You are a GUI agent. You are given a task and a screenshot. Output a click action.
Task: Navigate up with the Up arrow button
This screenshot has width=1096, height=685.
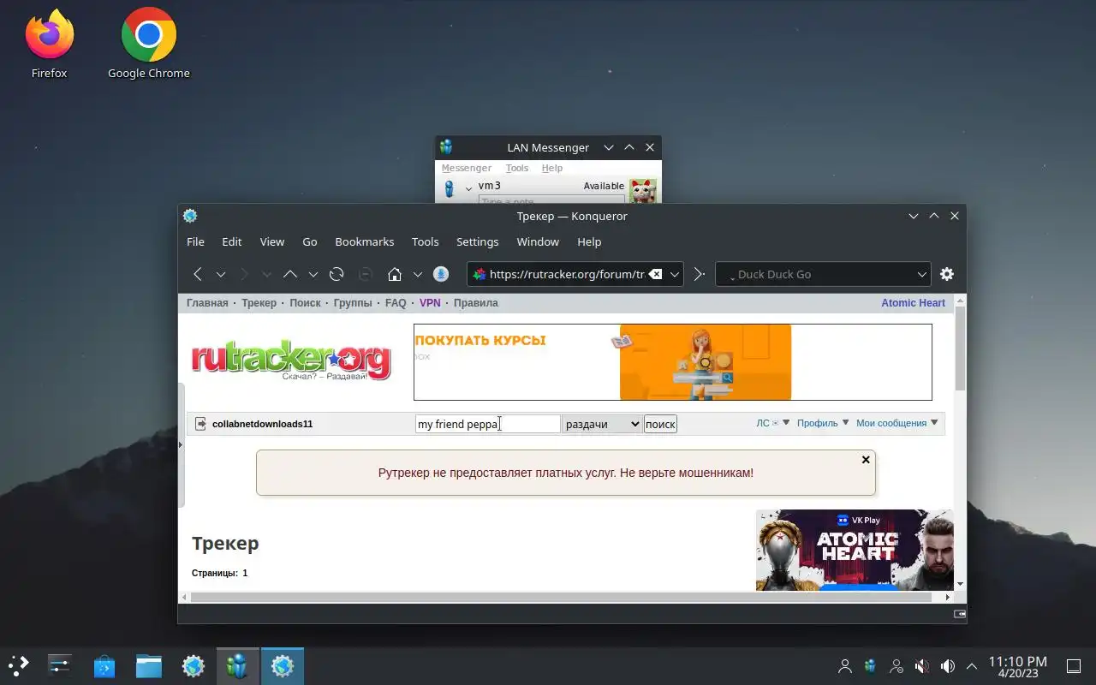click(x=290, y=274)
